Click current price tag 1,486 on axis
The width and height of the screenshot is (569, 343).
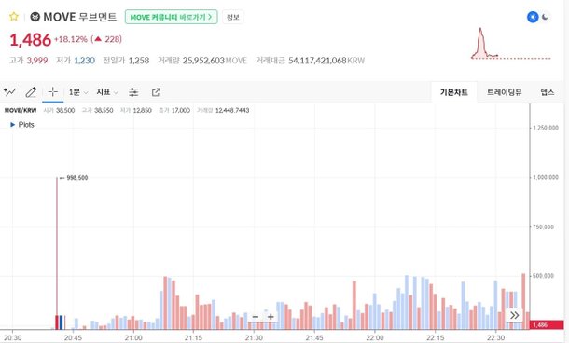point(547,325)
